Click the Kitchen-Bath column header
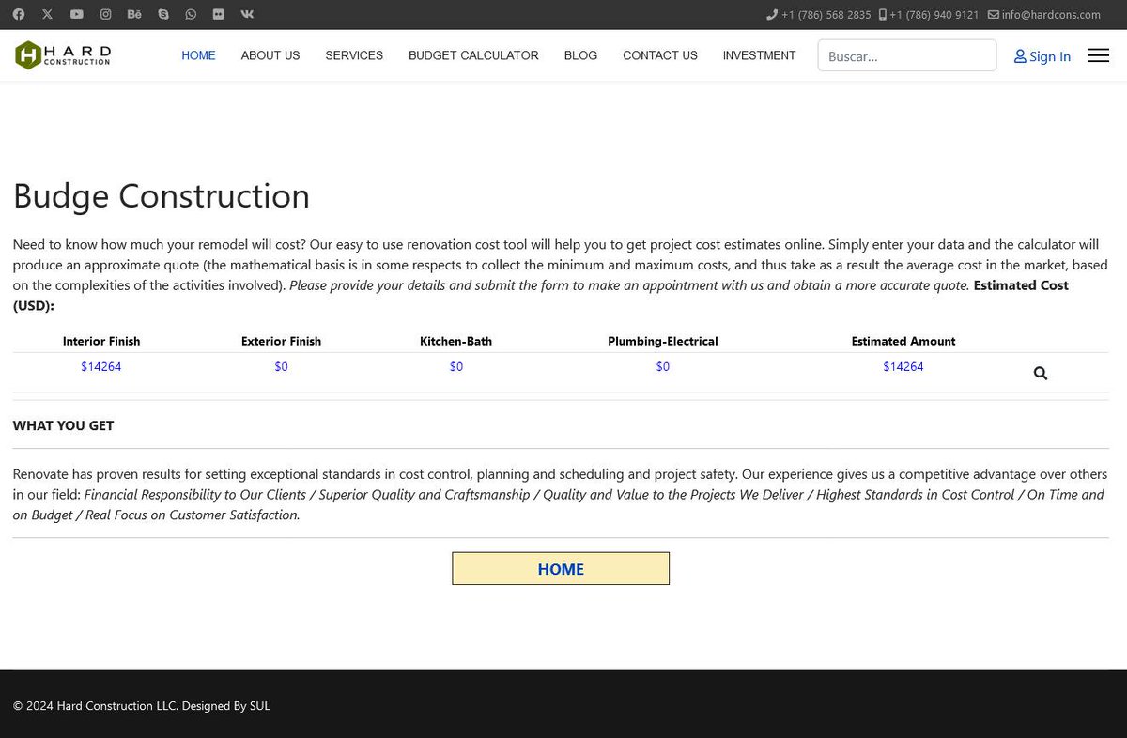The image size is (1127, 738). 456,342
